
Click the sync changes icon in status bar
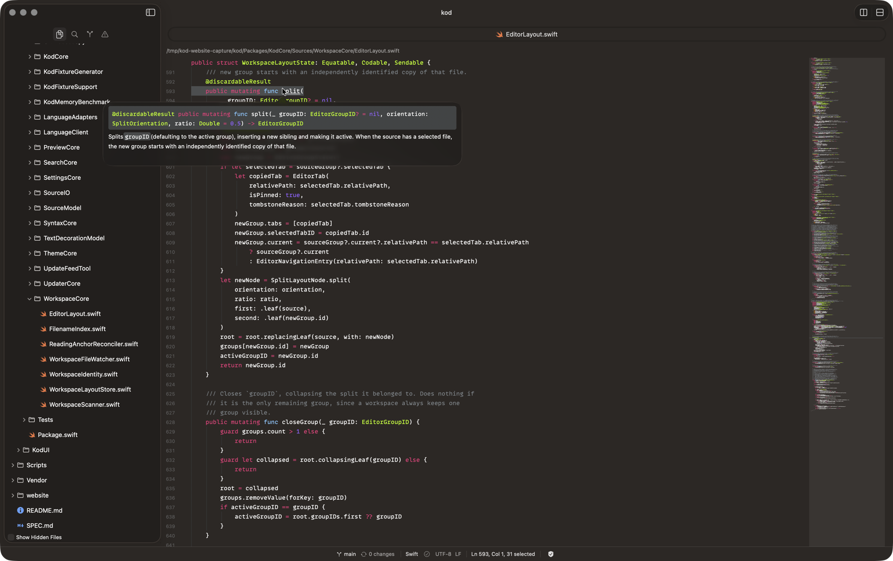point(364,554)
